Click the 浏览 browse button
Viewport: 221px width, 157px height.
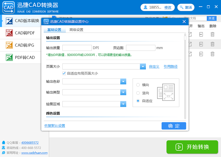pos(212,18)
